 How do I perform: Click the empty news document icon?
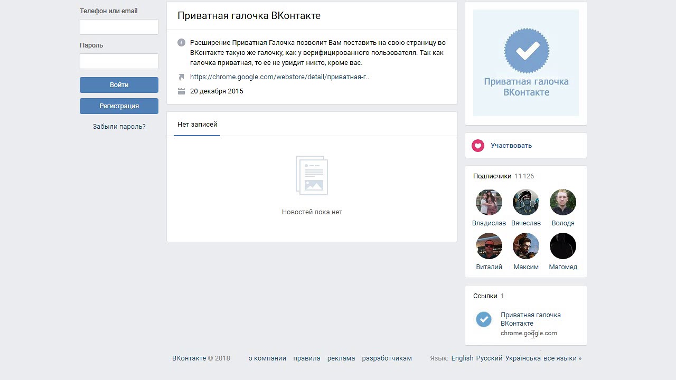[312, 175]
